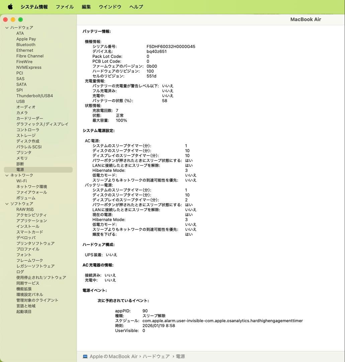Open the ウインドウ menu
345x362 pixels.
(x=110, y=7)
